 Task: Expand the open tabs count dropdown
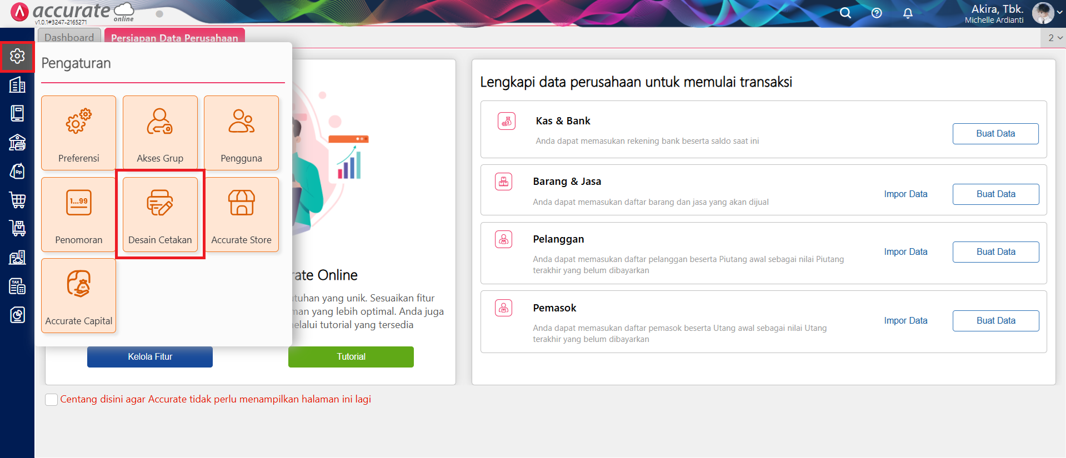[x=1055, y=38]
